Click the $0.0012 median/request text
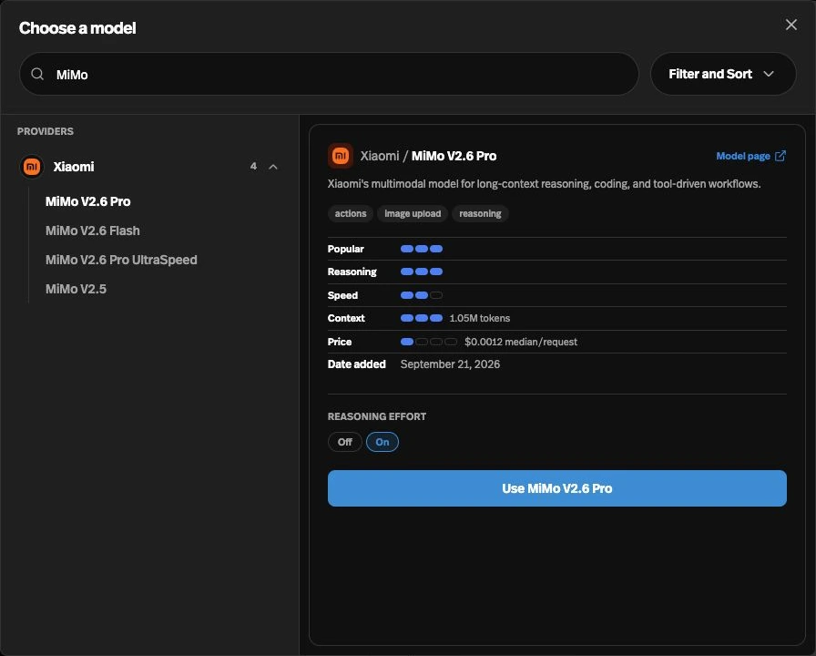816x656 pixels. click(x=521, y=342)
